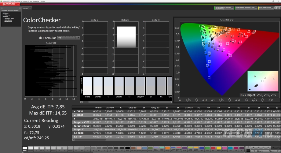Click the scroll-left arrow under comparison swatches

(x=81, y=102)
